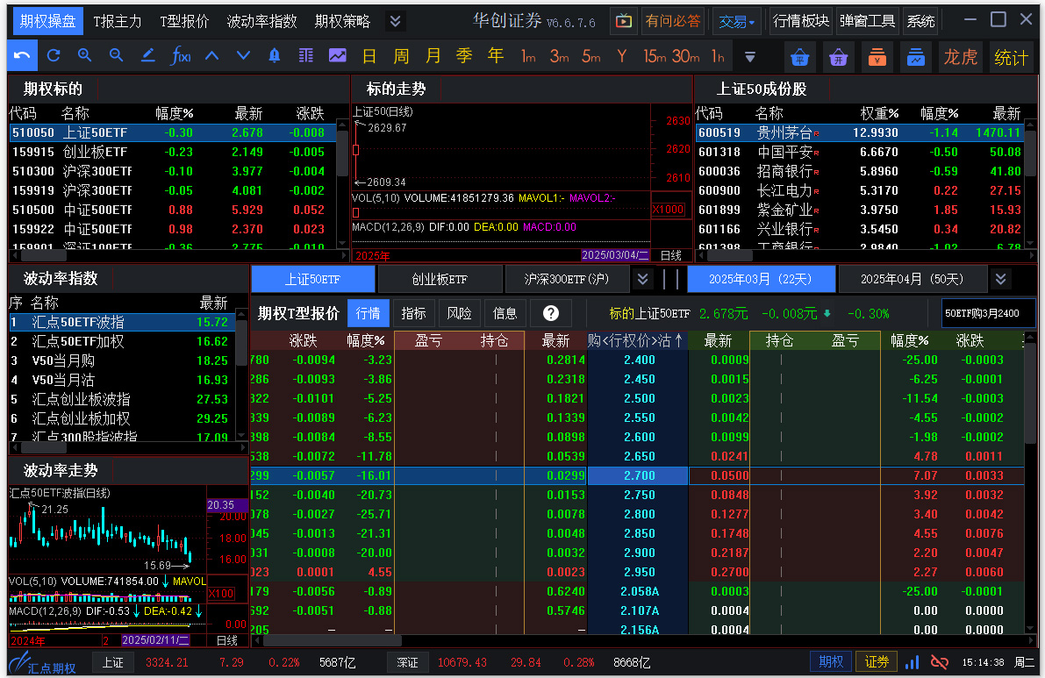Open the f(x) formula indicator icon

tap(181, 56)
